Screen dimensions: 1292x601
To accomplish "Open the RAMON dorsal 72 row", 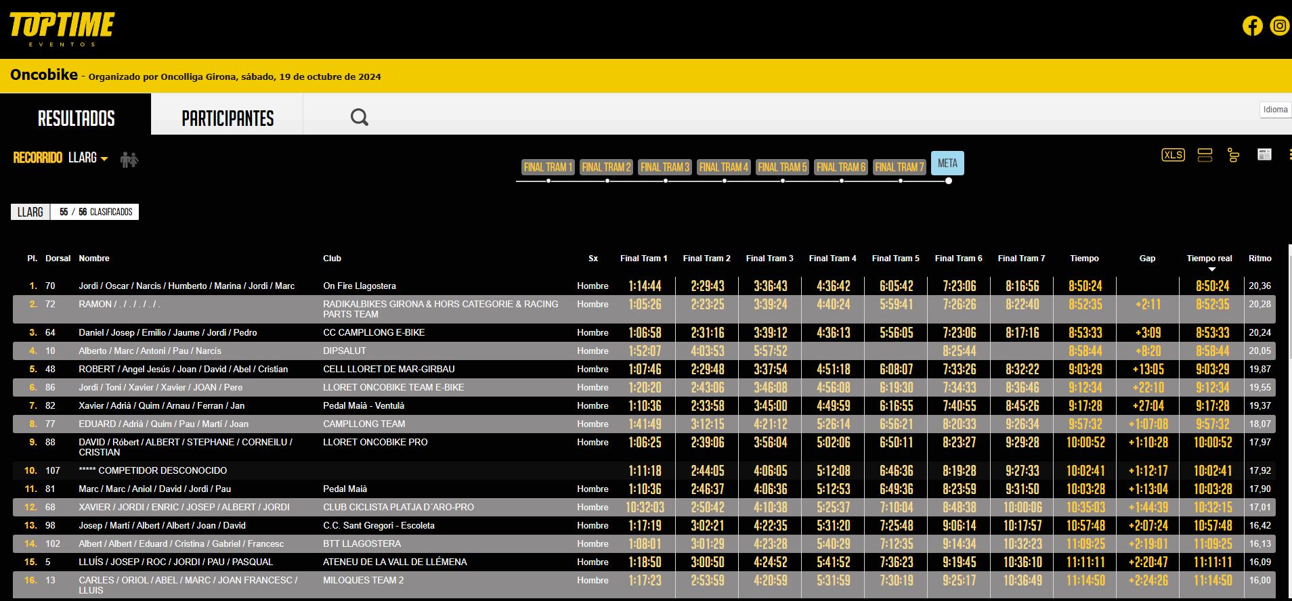I will (643, 309).
